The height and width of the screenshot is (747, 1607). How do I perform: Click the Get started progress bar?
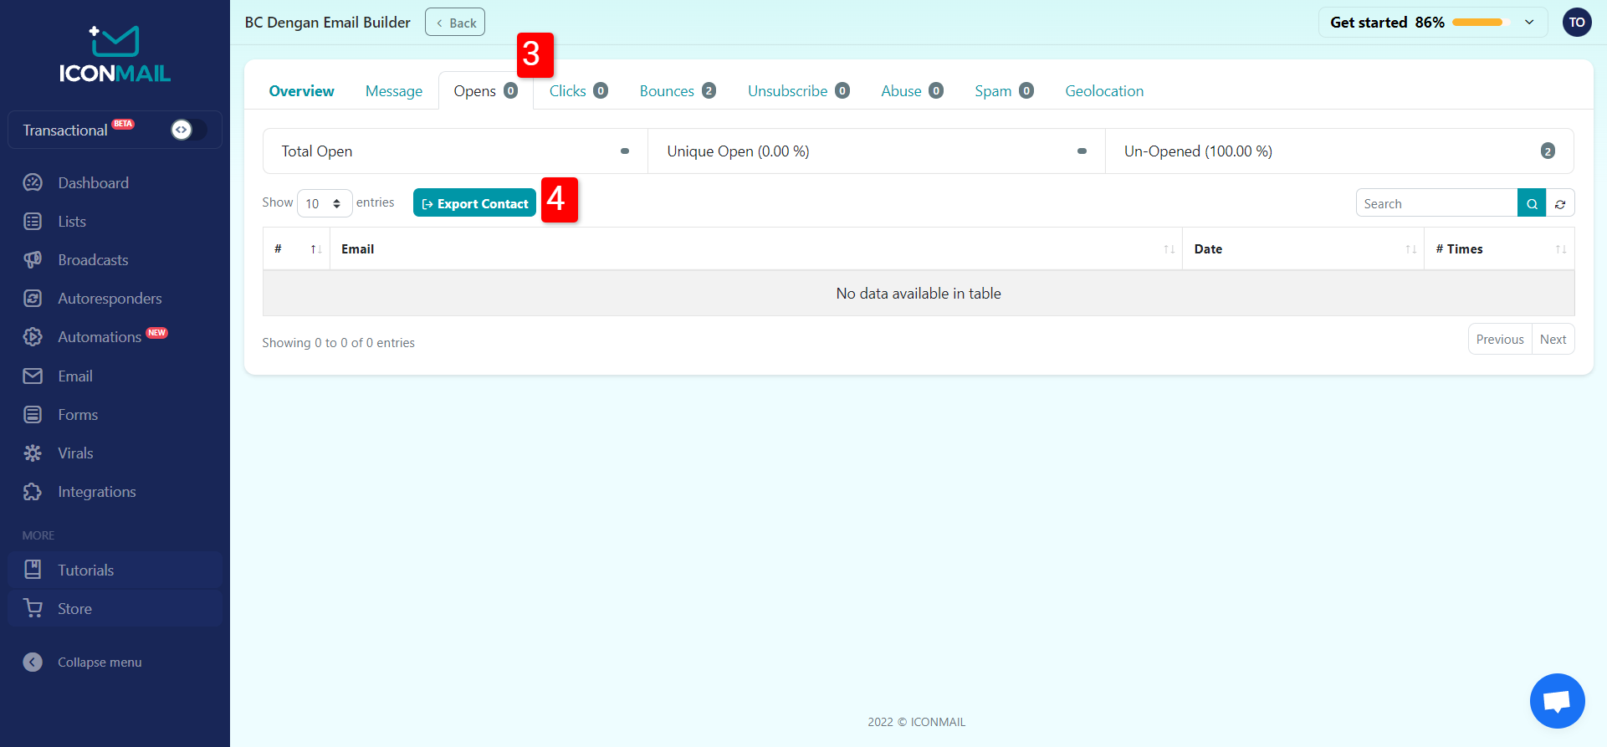pyautogui.click(x=1478, y=23)
